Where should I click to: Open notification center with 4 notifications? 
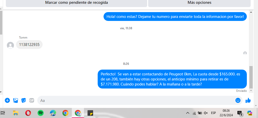point(240,113)
